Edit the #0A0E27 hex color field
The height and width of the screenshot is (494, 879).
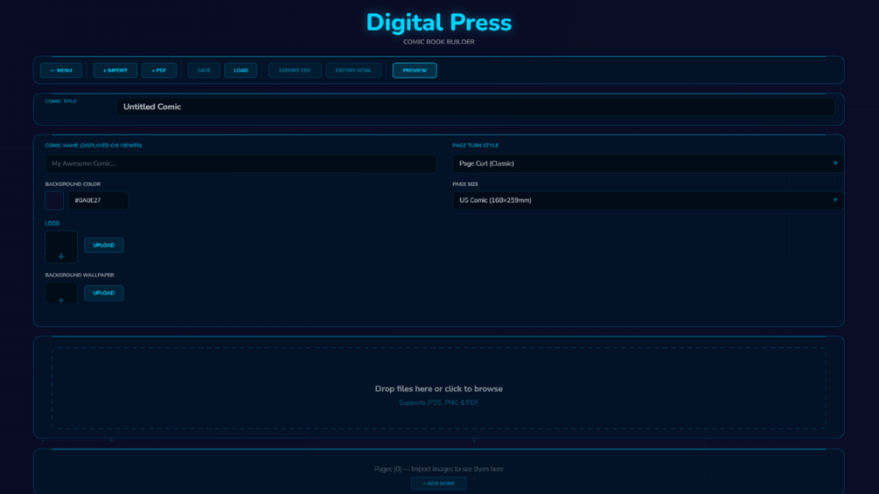pyautogui.click(x=98, y=200)
